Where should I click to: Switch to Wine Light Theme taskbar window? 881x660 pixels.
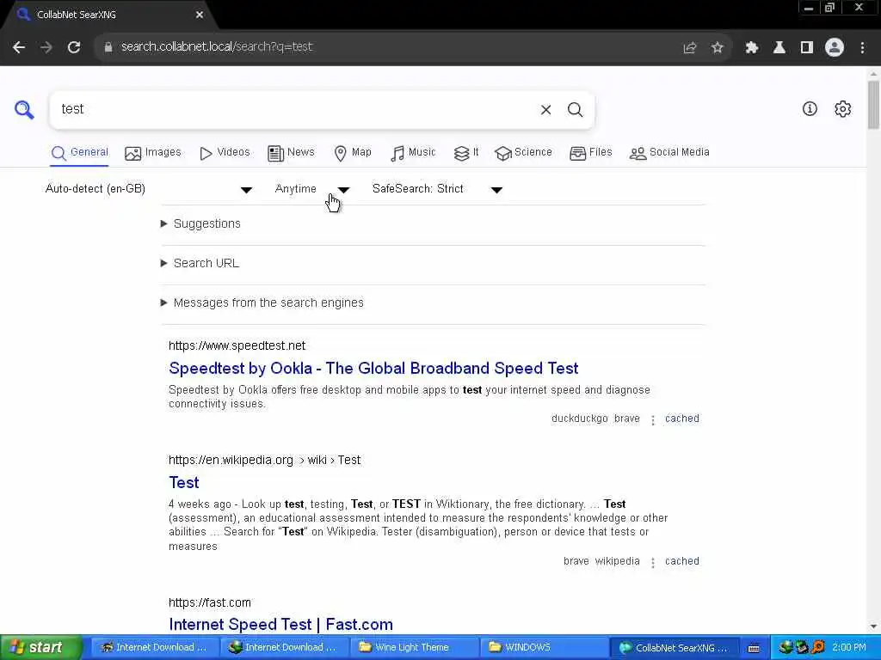point(416,648)
